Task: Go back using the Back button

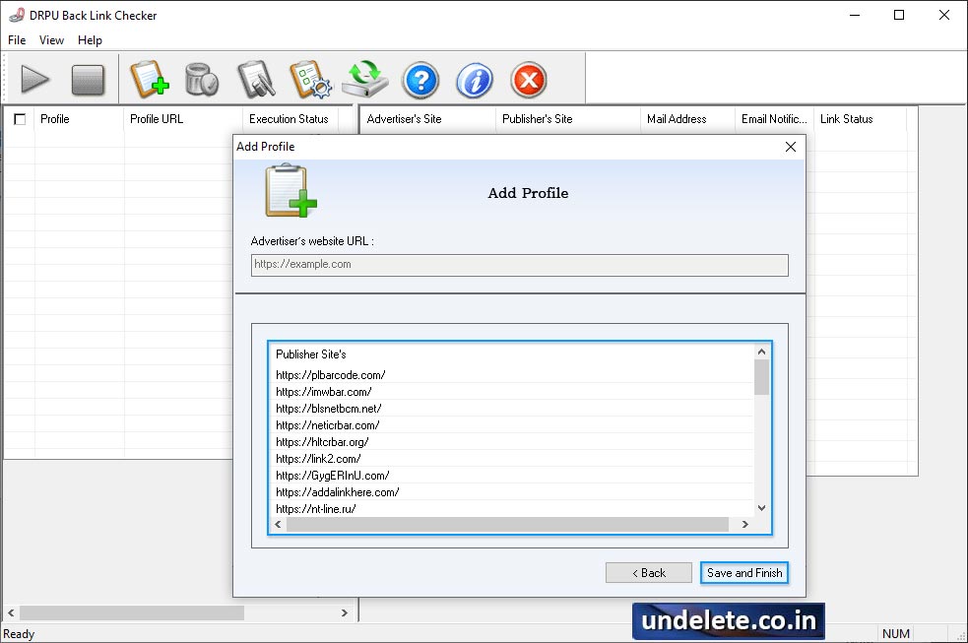Action: coord(649,573)
